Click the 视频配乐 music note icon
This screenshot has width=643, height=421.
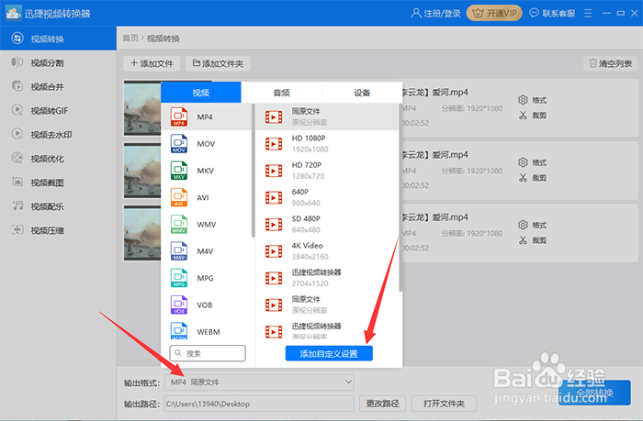point(17,205)
